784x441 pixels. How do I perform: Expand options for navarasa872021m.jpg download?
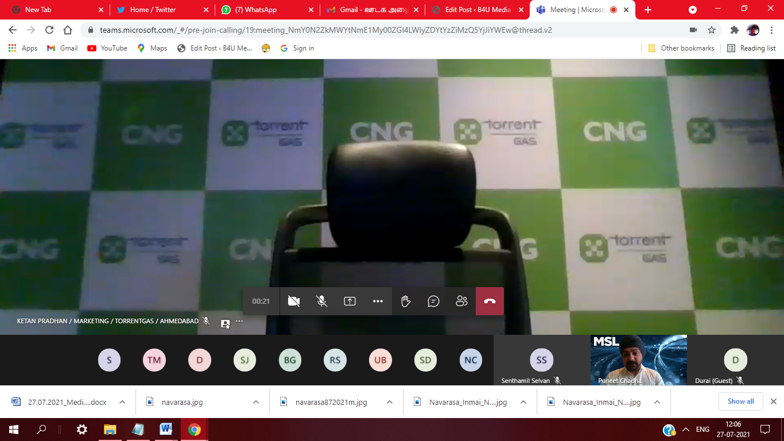(389, 402)
